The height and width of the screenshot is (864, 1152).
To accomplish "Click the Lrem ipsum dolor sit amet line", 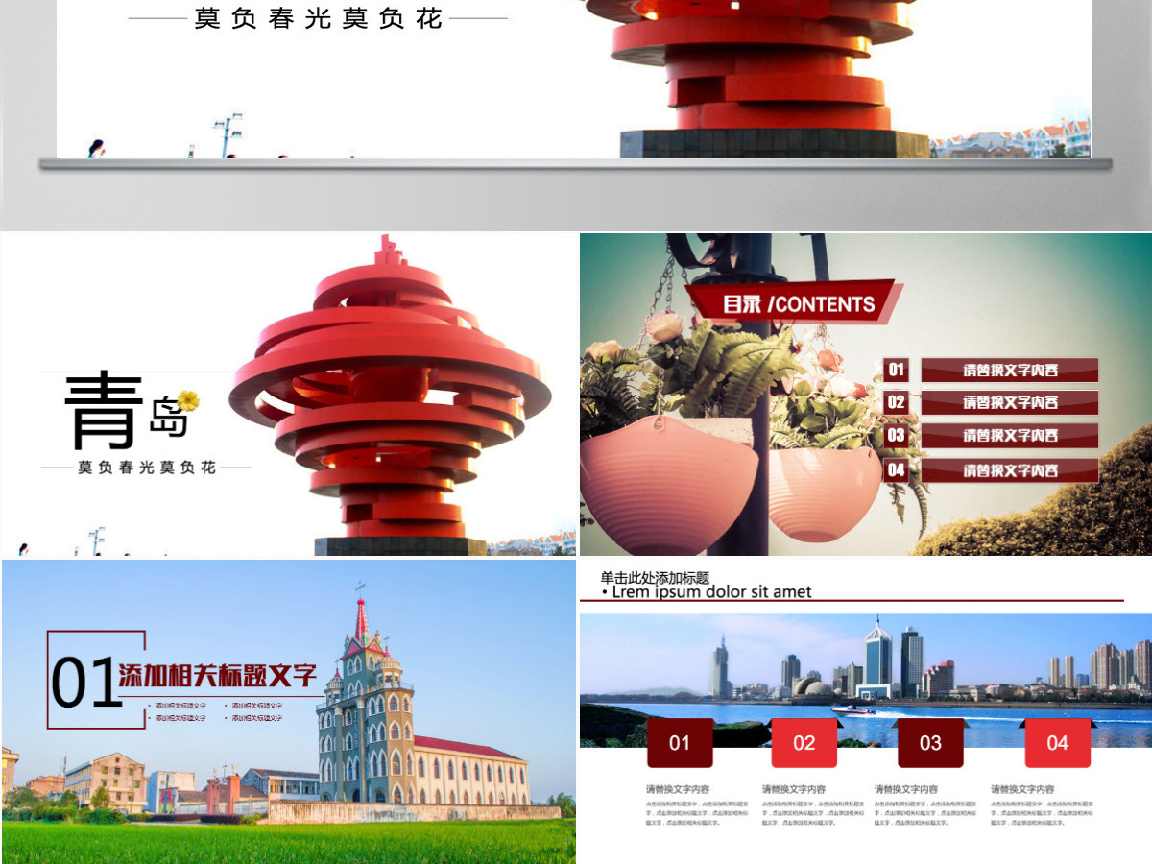I will coord(711,592).
